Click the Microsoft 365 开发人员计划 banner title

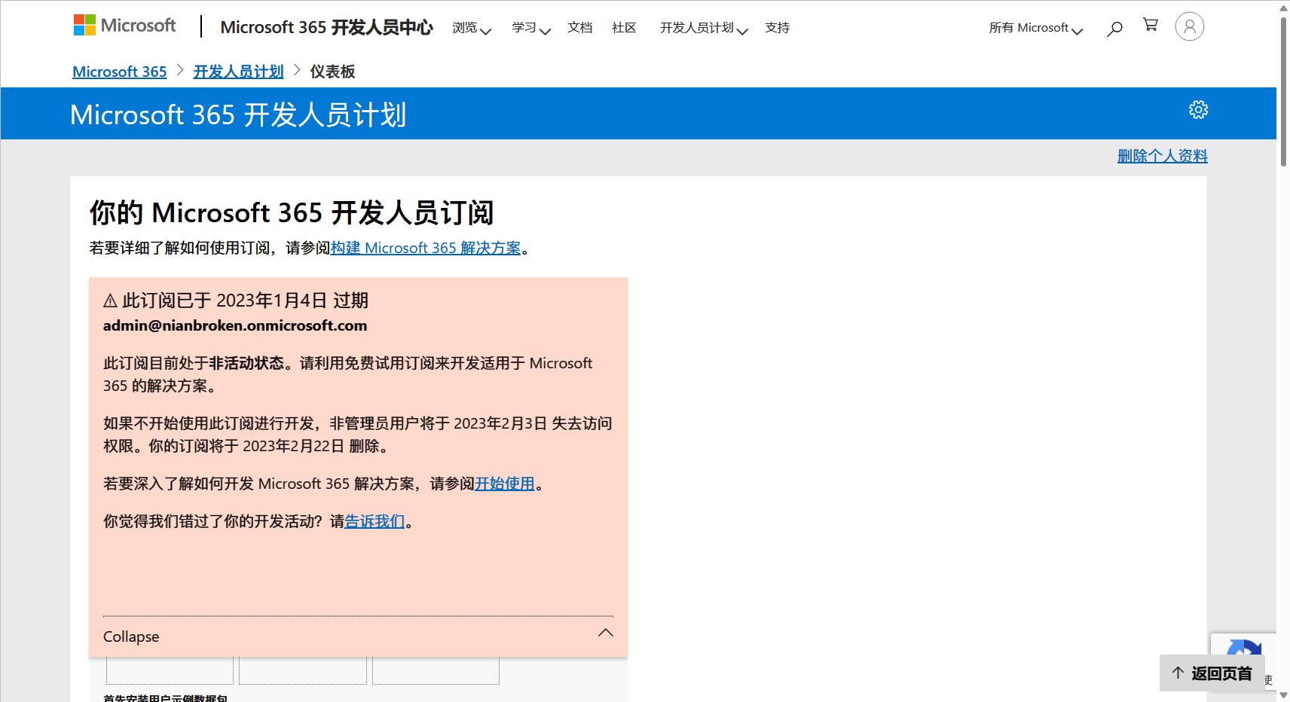point(238,114)
